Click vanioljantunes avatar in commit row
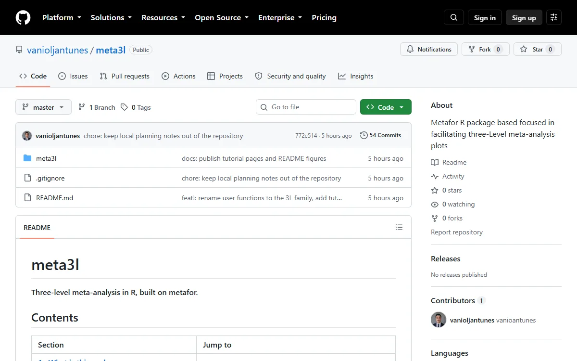577x361 pixels. click(27, 136)
